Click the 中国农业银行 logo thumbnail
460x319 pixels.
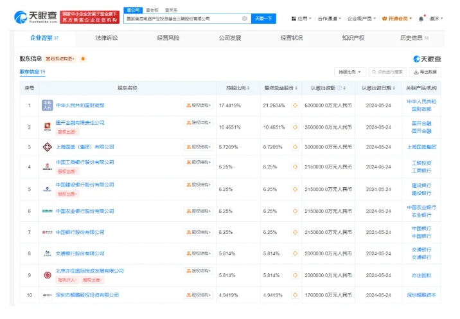click(48, 211)
